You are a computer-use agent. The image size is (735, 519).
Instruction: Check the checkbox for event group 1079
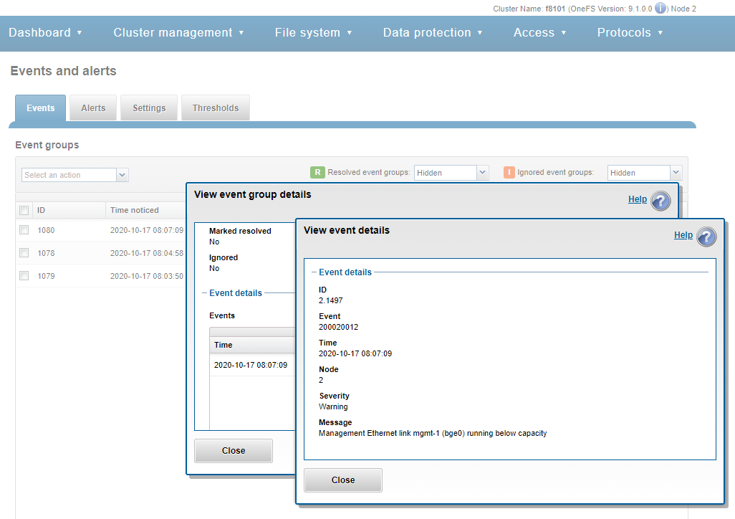(x=24, y=276)
